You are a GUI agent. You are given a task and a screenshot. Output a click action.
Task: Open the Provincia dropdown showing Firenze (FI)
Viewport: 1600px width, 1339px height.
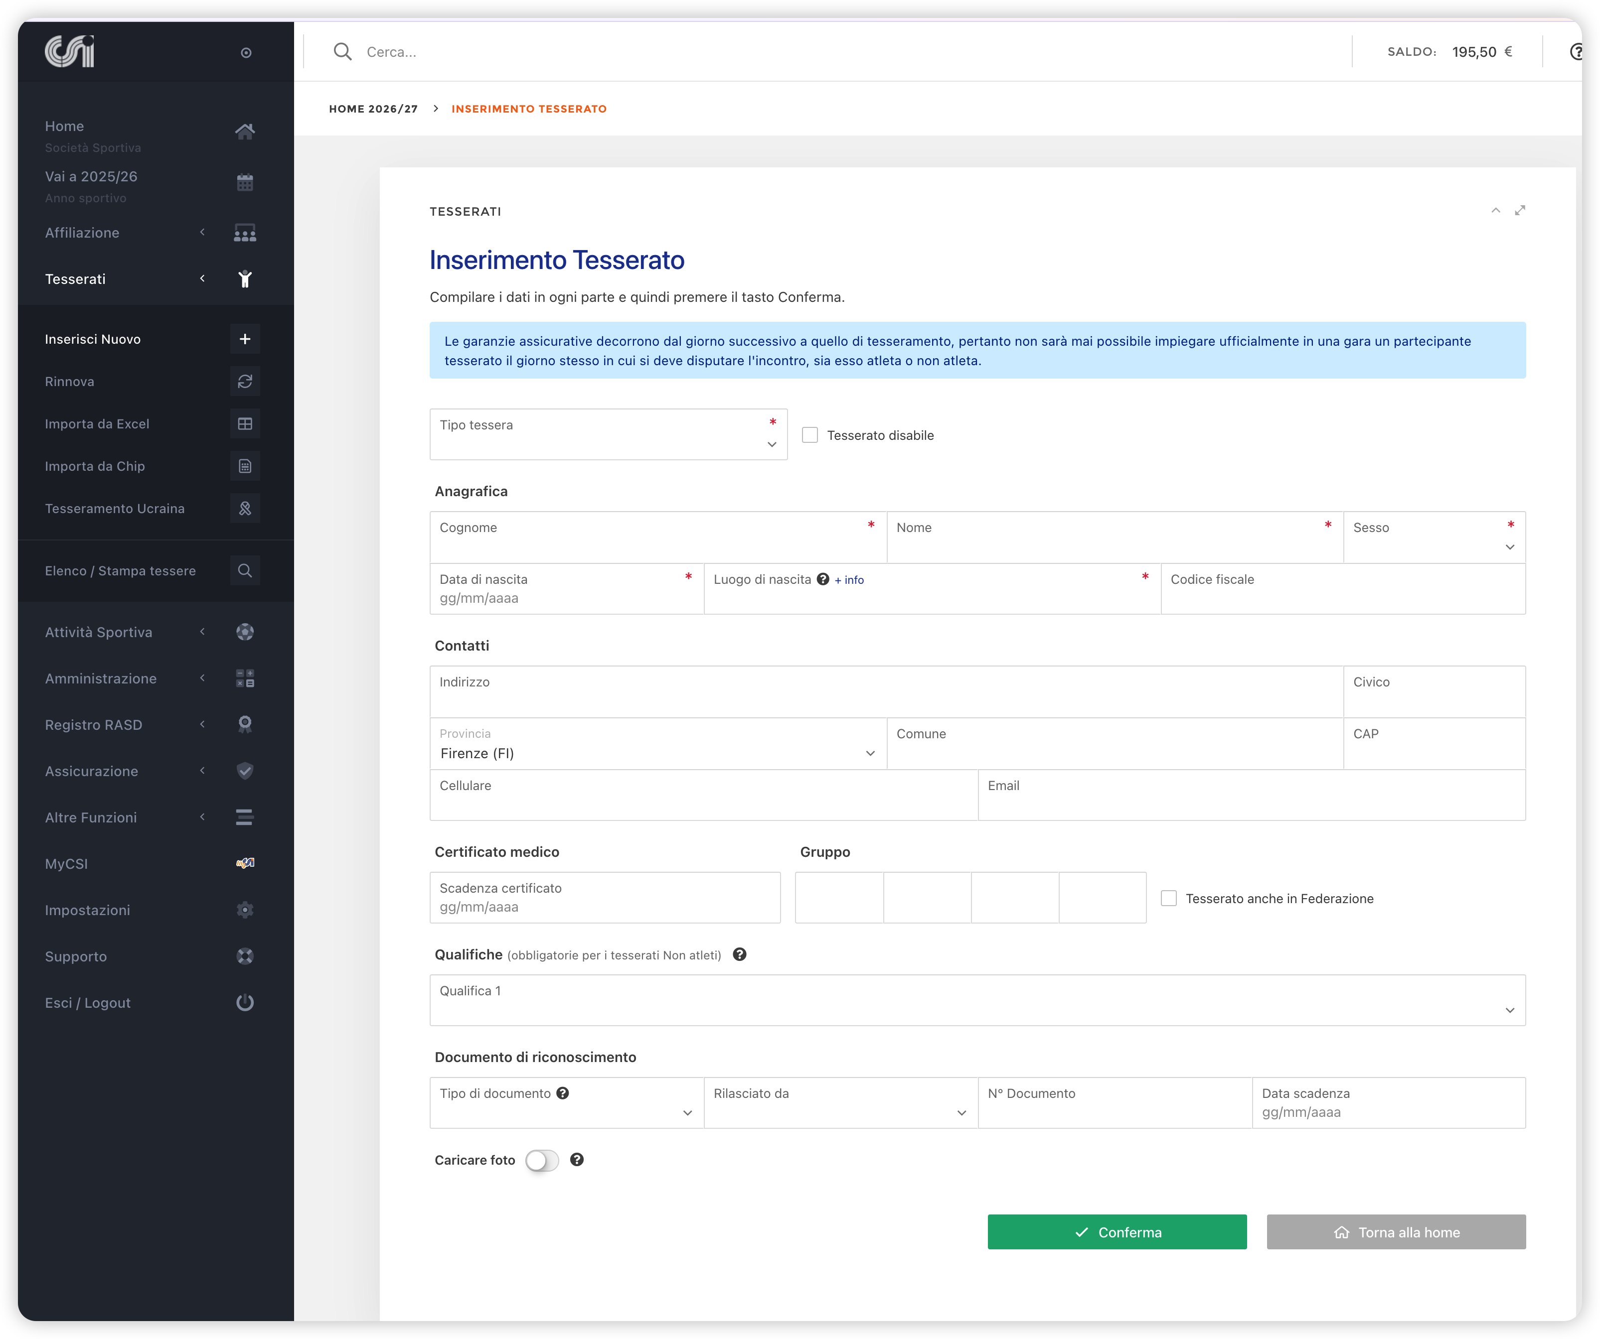point(657,744)
